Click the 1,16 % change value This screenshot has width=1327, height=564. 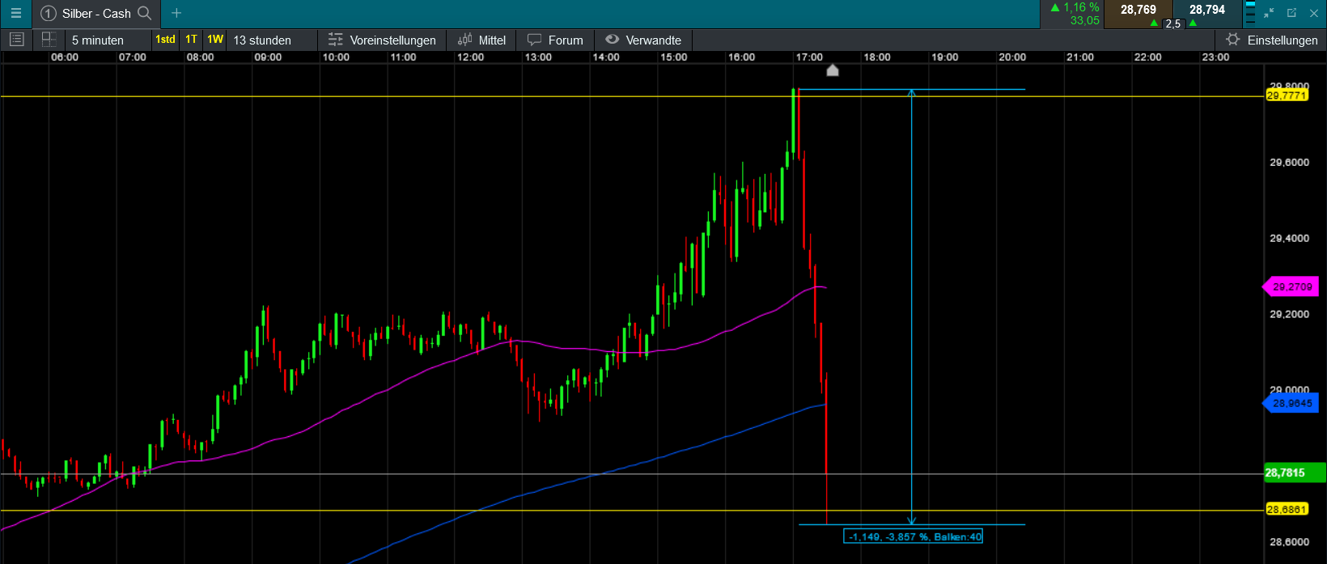coord(1081,7)
